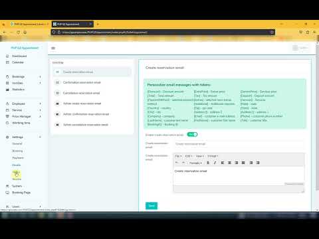Screen dimensions: 319x239
Task: Open the Booking Page monitor icon
Action: tap(7, 193)
